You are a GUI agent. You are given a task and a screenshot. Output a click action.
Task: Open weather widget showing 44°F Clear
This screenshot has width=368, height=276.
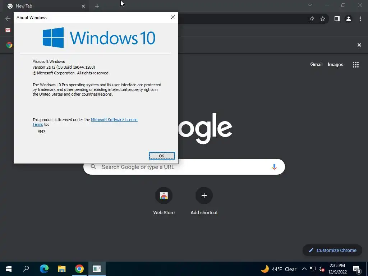pos(279,269)
